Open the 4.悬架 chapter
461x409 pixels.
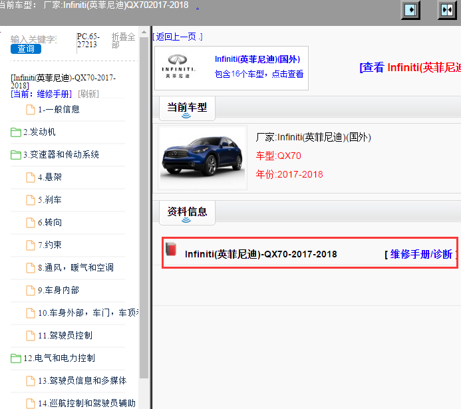click(50, 177)
